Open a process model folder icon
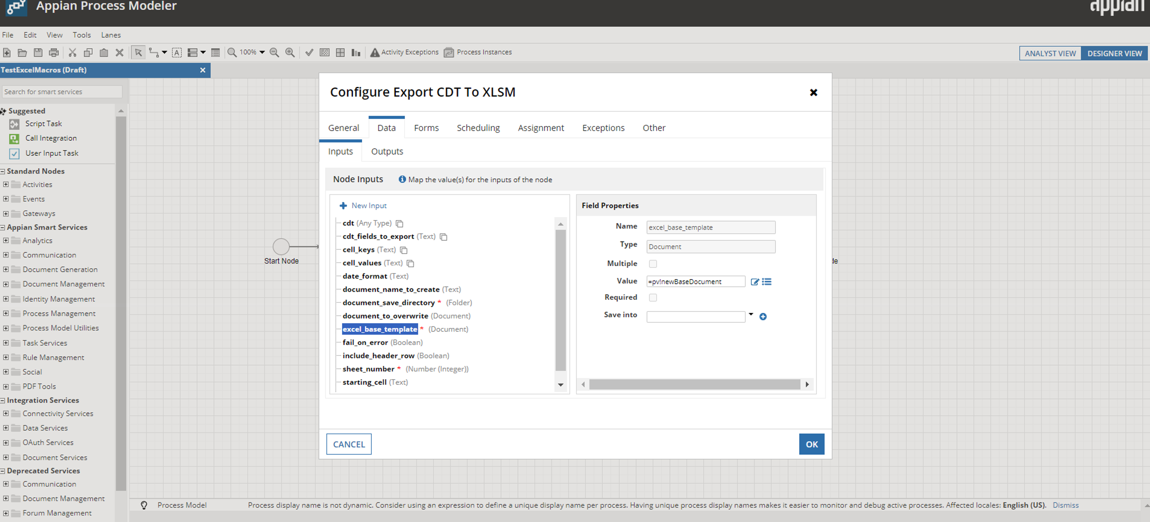 [22, 53]
